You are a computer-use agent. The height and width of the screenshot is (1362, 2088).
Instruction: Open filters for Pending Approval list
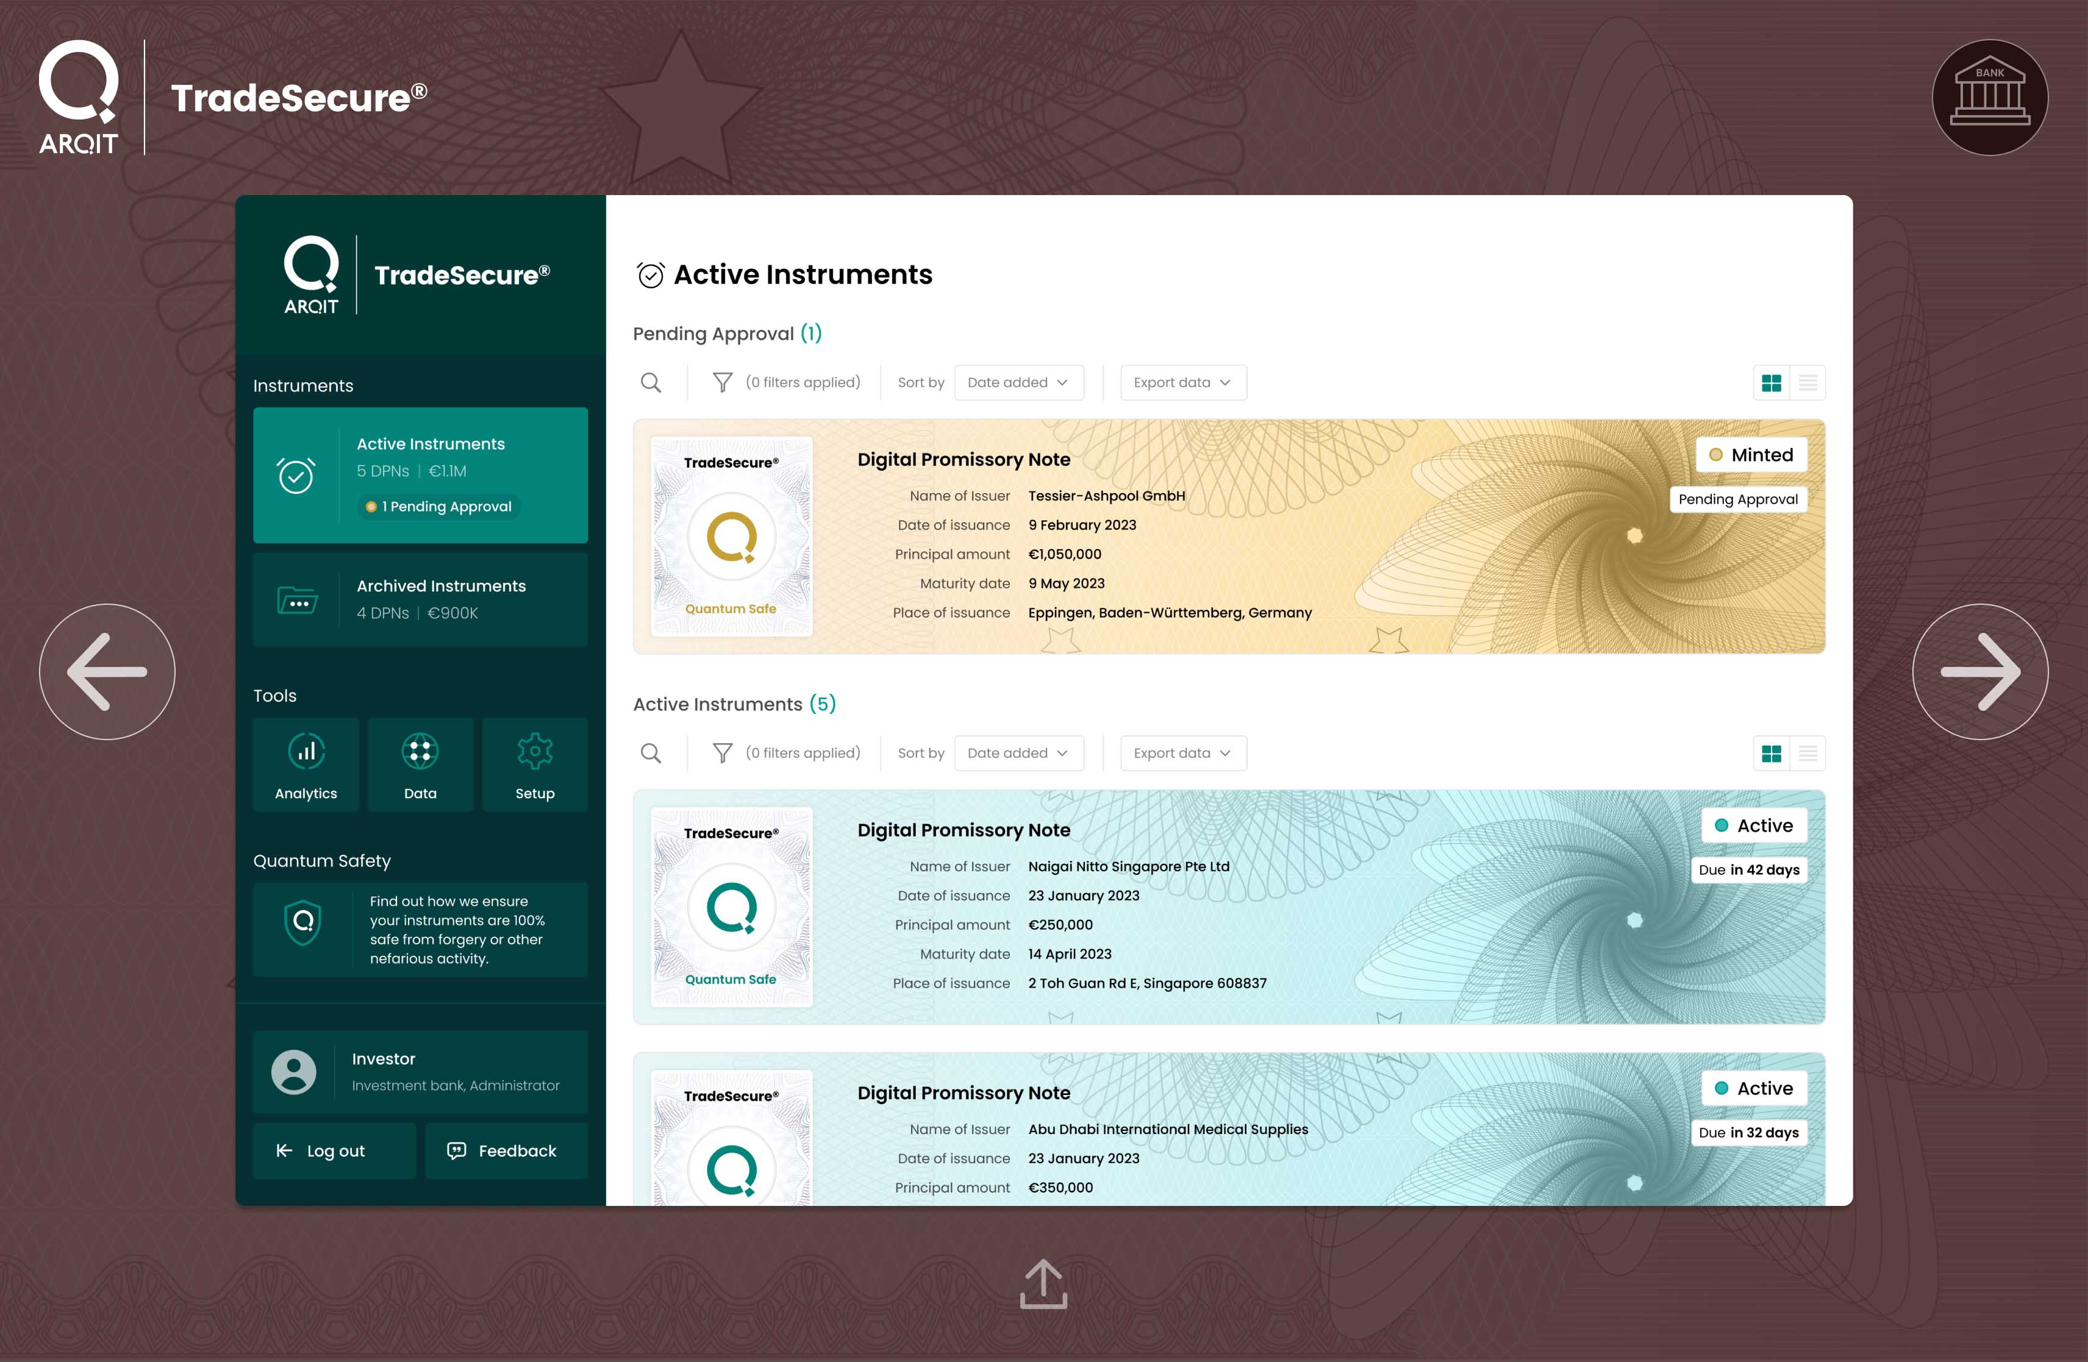click(x=722, y=382)
